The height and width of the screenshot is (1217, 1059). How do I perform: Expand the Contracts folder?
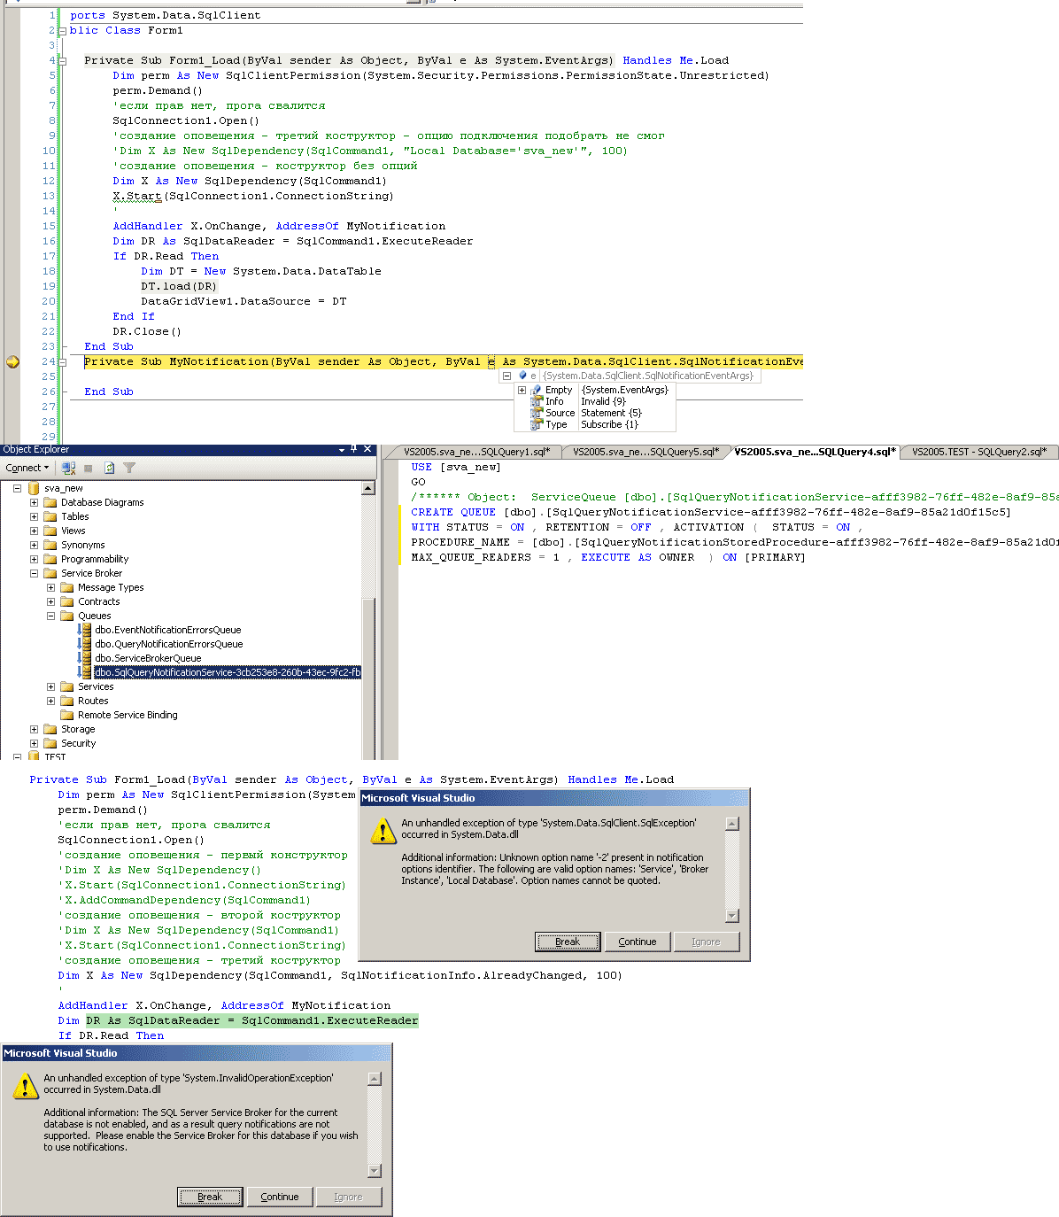click(50, 601)
